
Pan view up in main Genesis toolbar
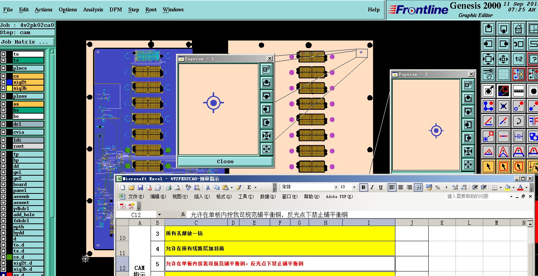pos(488,29)
